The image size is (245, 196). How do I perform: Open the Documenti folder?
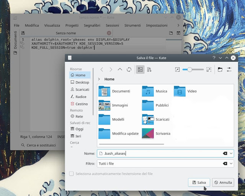pos(114,91)
